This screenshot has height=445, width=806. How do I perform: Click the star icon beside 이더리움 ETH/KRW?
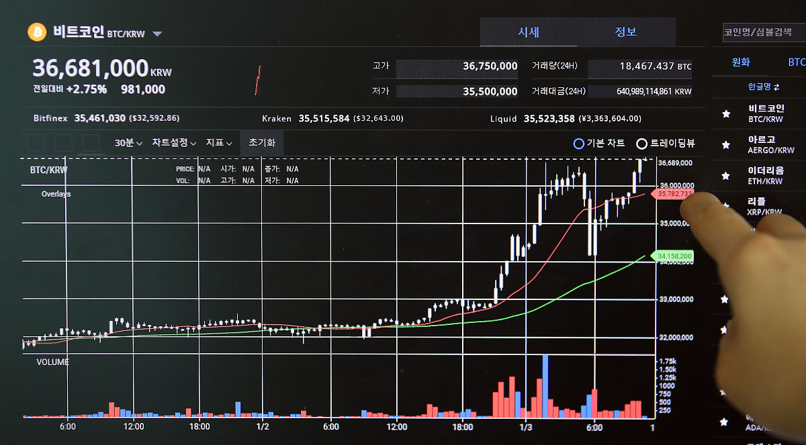pos(726,176)
